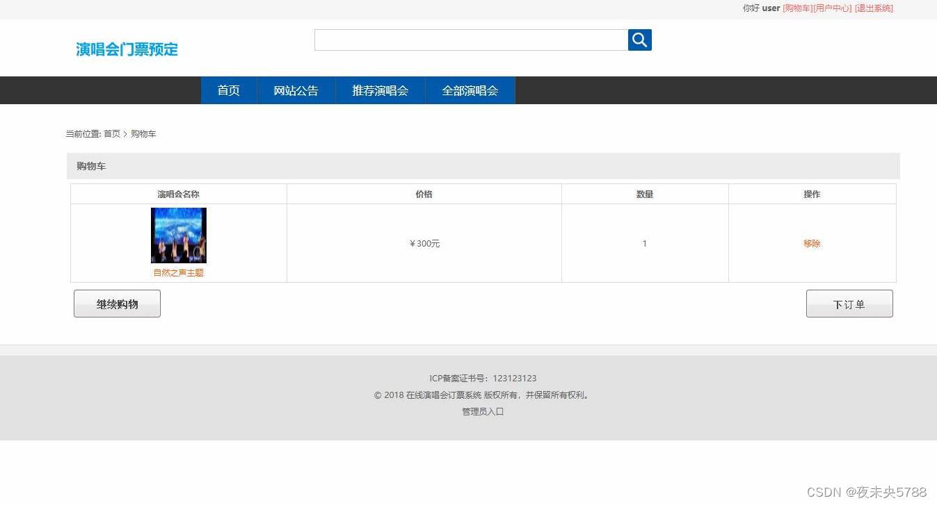The width and height of the screenshot is (937, 505).
Task: Click the 演唱会名称 column header
Action: [179, 194]
